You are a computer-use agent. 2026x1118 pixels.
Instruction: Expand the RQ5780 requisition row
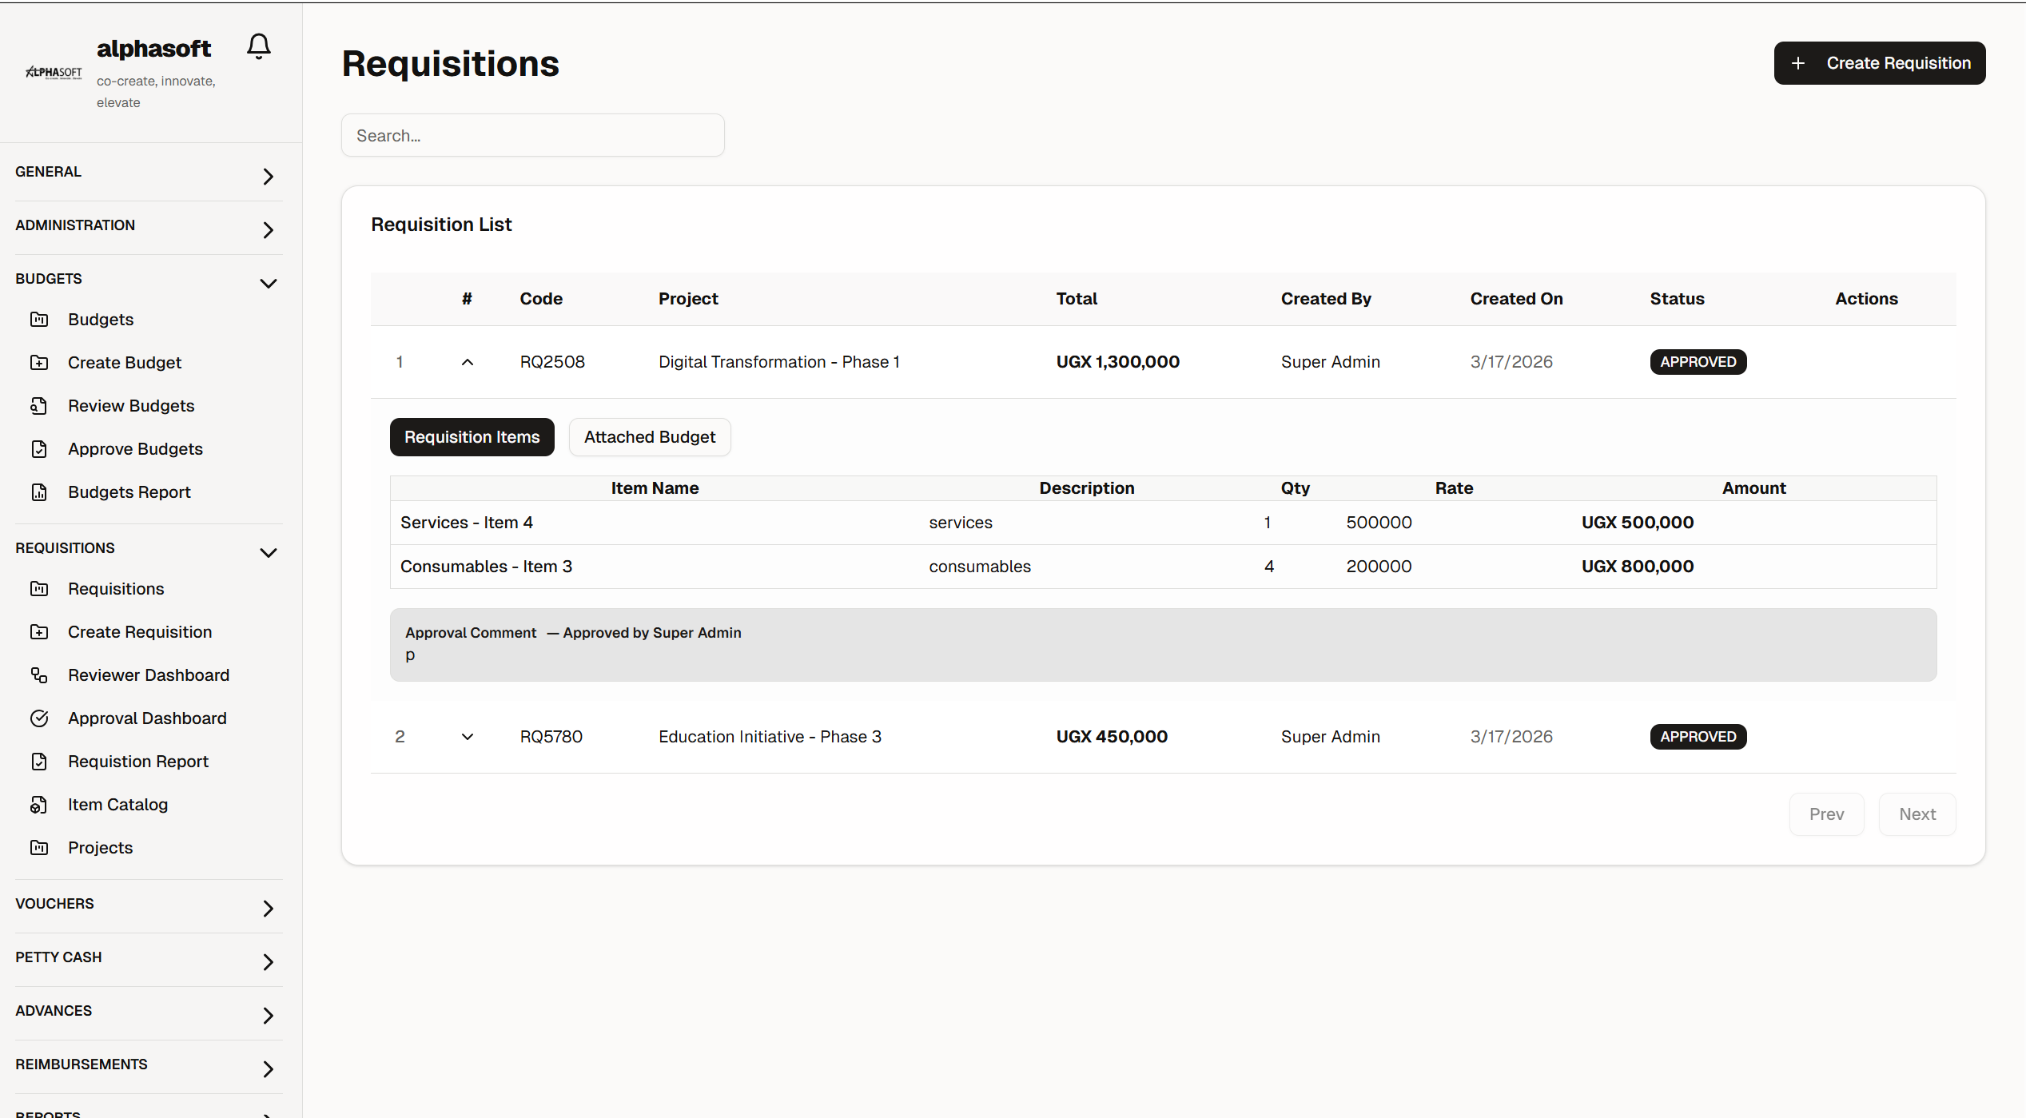(468, 737)
